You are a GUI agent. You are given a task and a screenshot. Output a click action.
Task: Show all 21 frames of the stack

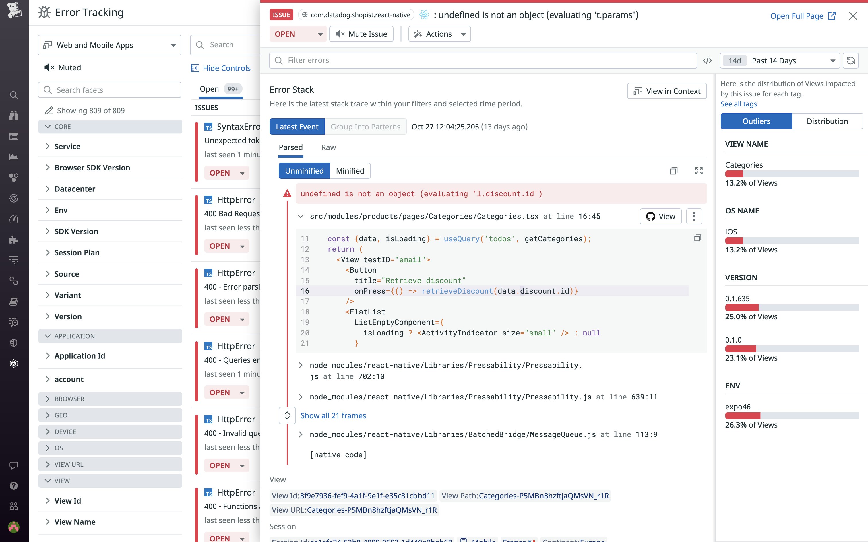point(333,415)
